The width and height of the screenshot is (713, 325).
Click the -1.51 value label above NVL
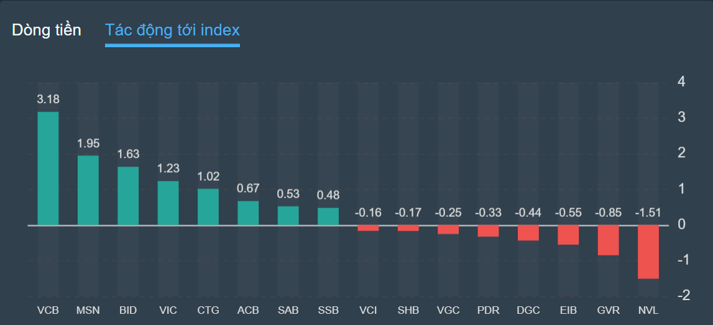648,213
